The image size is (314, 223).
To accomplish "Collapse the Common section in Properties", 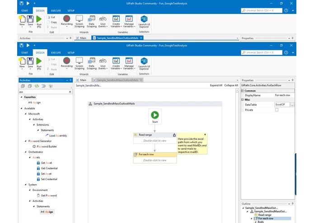I will [x=242, y=91].
